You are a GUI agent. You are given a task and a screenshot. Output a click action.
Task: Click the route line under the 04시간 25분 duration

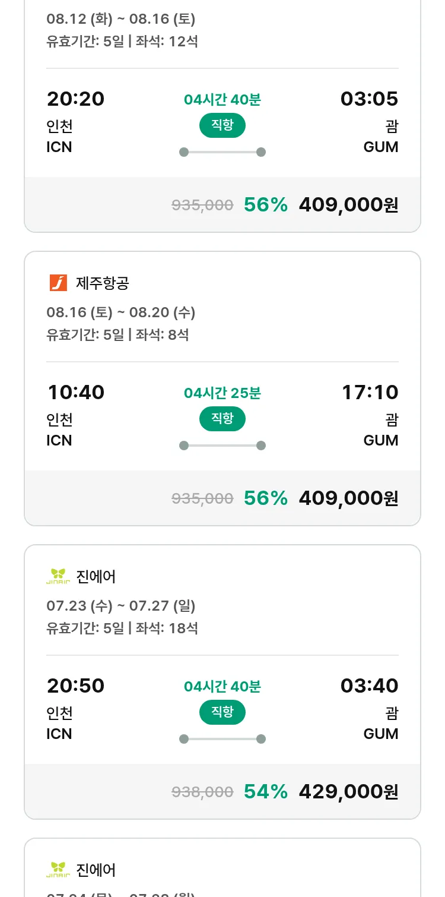pyautogui.click(x=222, y=446)
